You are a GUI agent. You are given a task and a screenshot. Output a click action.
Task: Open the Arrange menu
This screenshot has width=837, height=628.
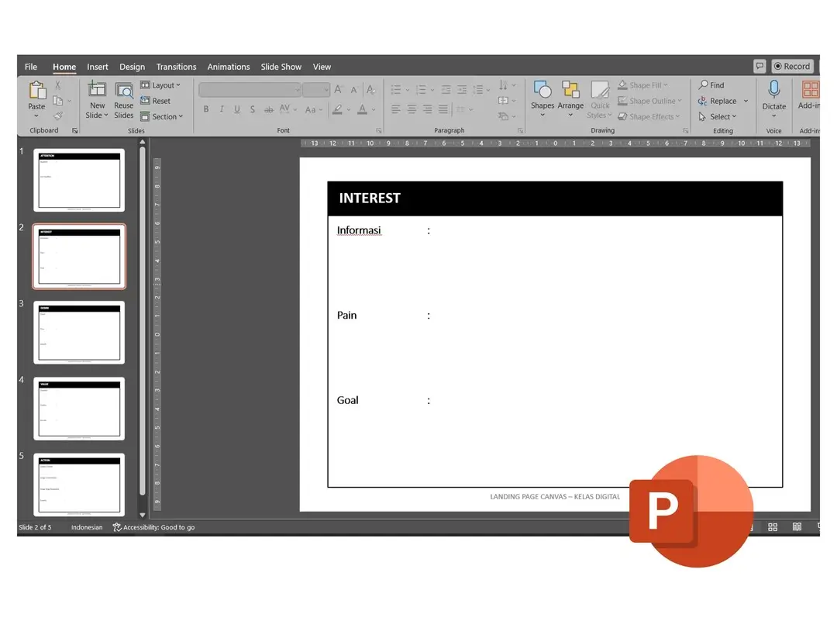pyautogui.click(x=570, y=99)
